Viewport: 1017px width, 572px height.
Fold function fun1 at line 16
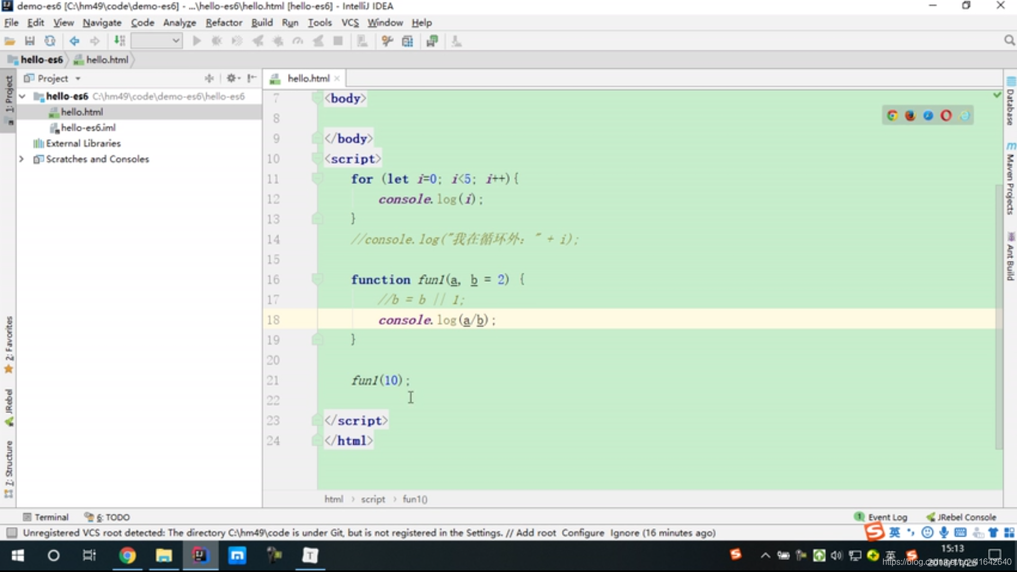tap(317, 279)
